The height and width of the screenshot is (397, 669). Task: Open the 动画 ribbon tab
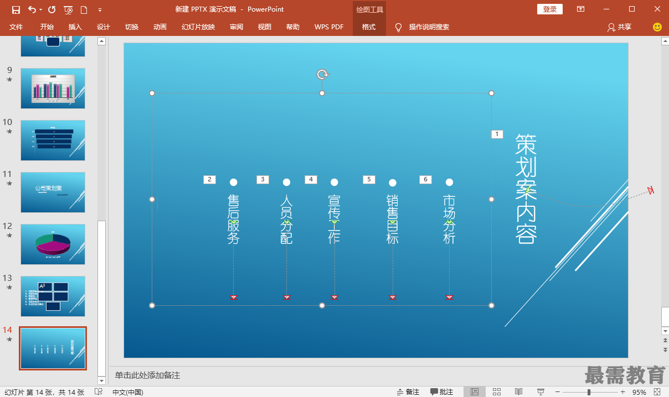160,27
